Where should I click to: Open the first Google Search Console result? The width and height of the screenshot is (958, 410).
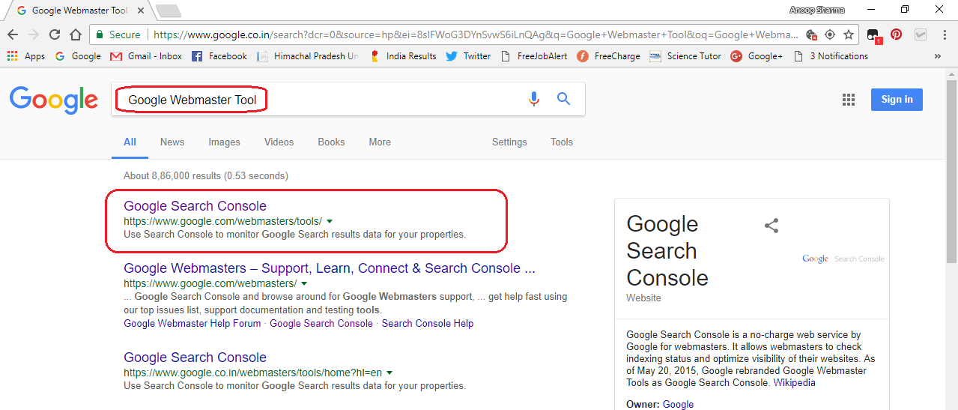click(x=195, y=206)
